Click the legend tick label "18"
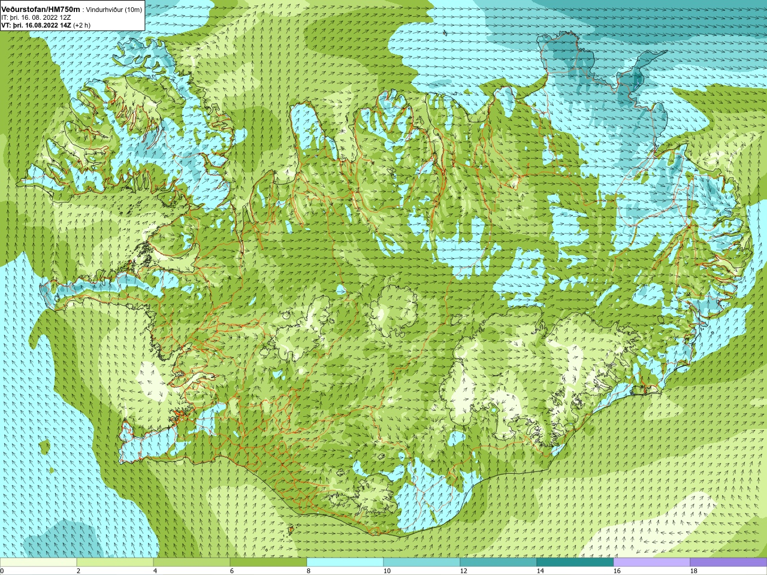The image size is (767, 575). click(693, 571)
